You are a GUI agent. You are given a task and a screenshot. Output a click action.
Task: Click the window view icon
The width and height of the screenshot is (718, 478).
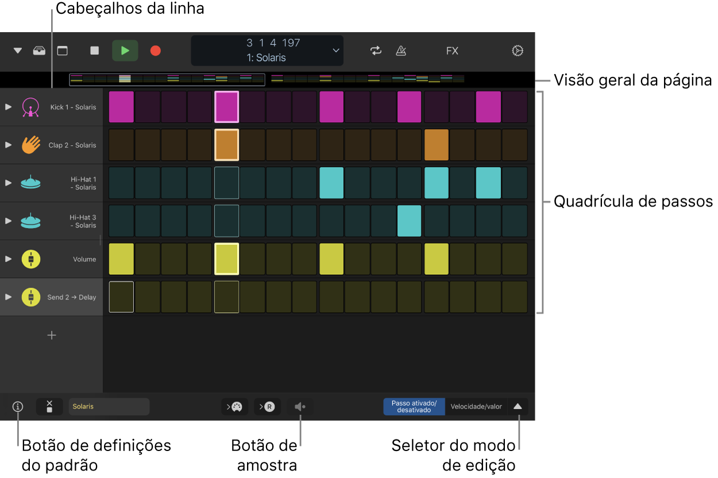coord(63,50)
